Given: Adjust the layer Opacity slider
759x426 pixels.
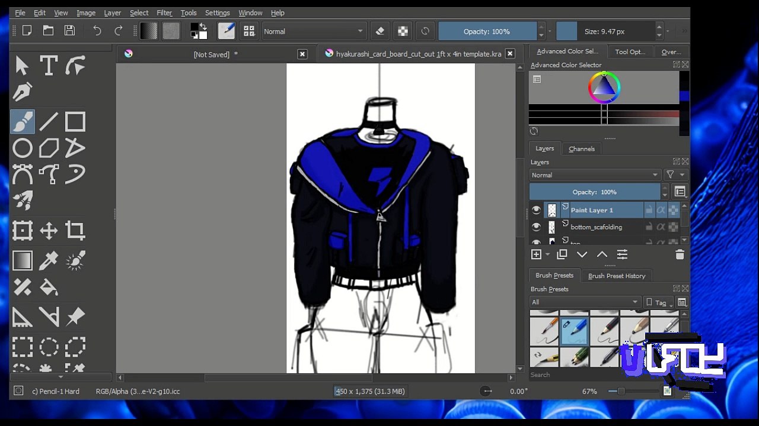Looking at the screenshot, I should (x=595, y=192).
